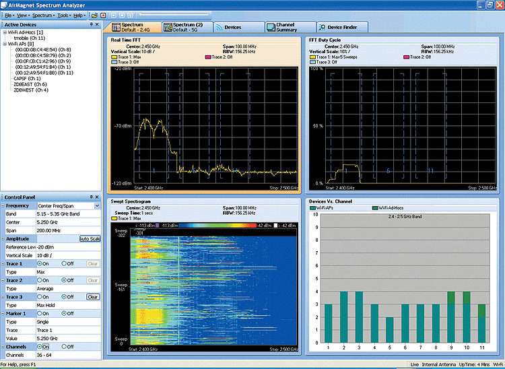Select Marker 1 Off radio button
The height and width of the screenshot is (369, 505).
[x=64, y=314]
